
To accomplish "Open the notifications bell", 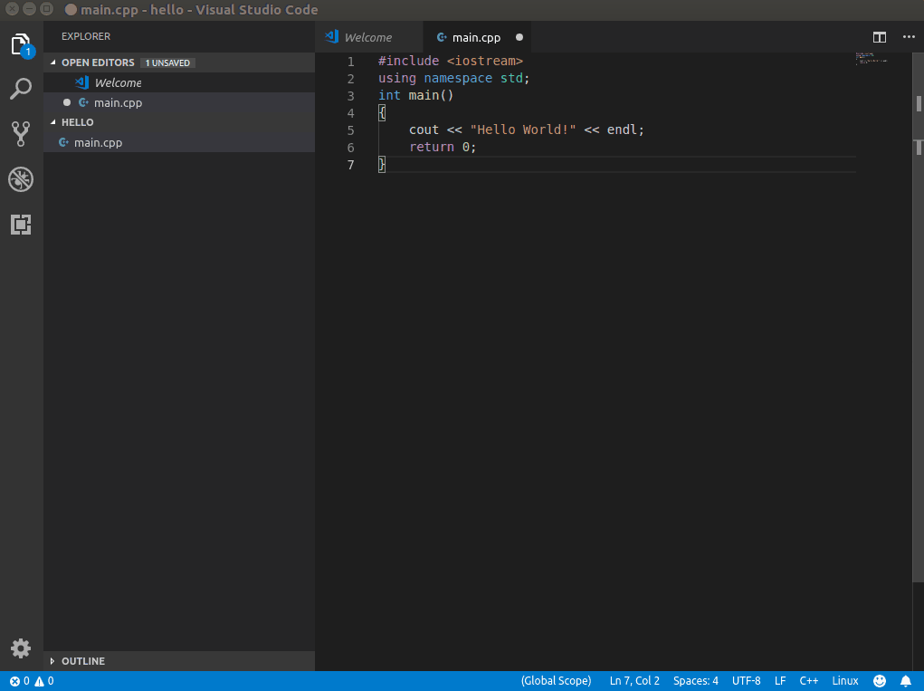I will pos(906,681).
